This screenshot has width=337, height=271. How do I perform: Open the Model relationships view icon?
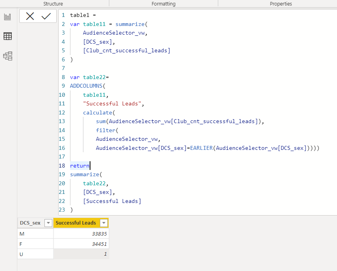click(x=8, y=56)
